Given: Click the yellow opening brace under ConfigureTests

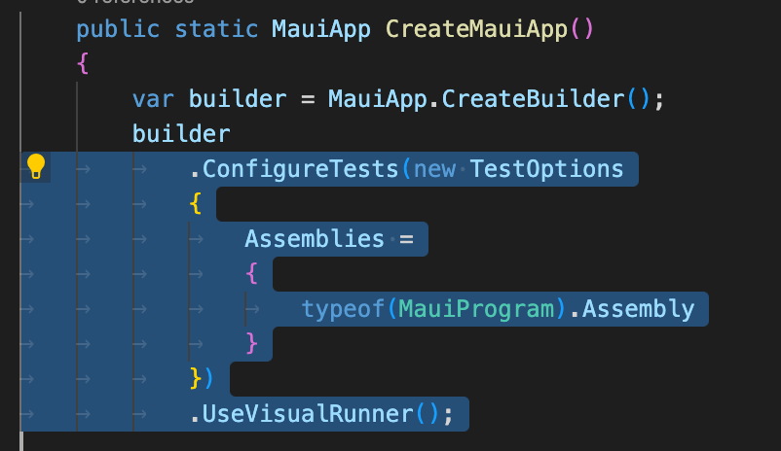Looking at the screenshot, I should [x=195, y=204].
